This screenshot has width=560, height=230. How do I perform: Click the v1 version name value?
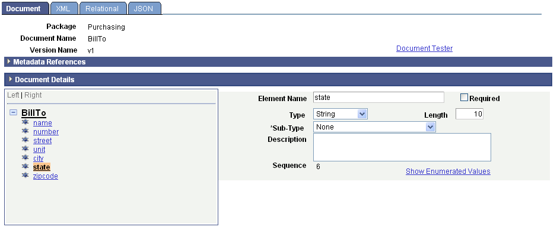point(91,51)
